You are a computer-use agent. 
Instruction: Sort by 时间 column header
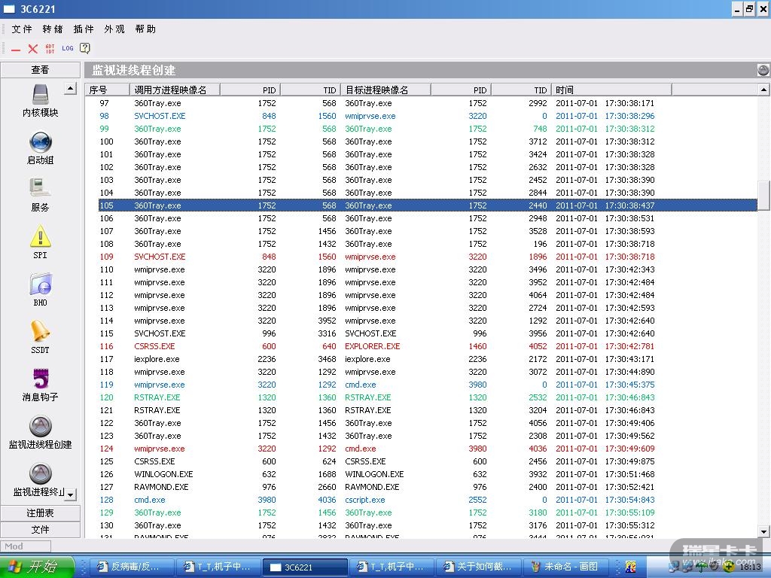[611, 90]
